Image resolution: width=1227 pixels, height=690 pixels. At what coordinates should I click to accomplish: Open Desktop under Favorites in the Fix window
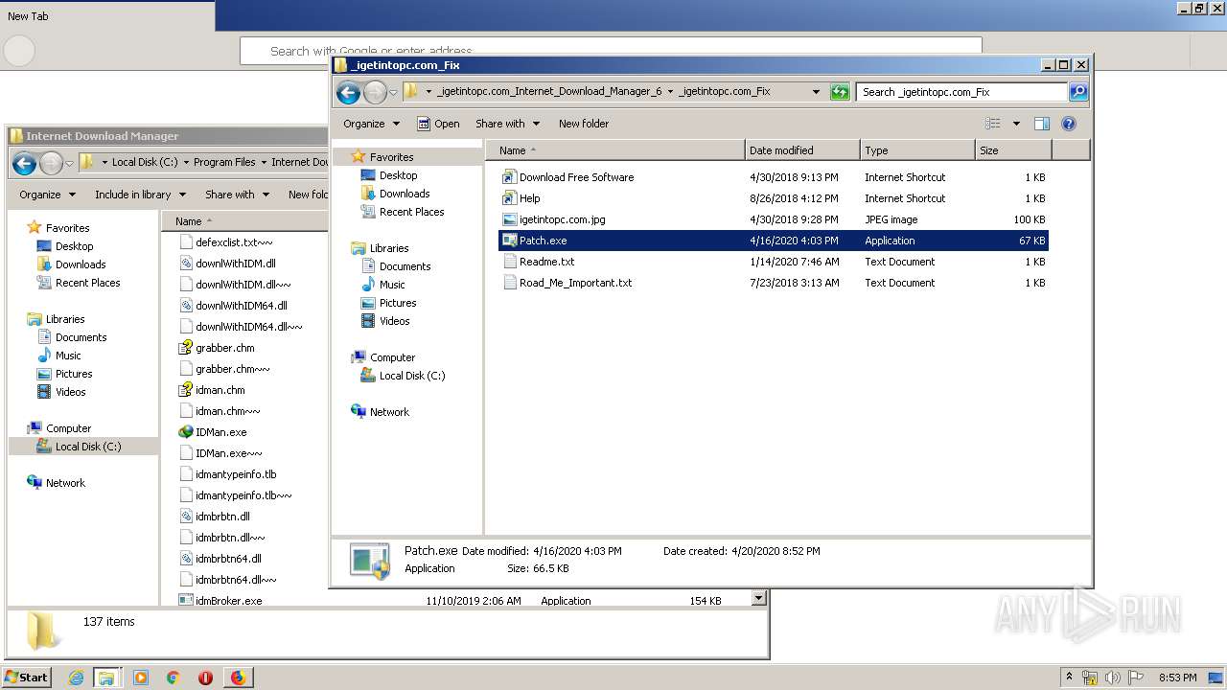(x=398, y=175)
